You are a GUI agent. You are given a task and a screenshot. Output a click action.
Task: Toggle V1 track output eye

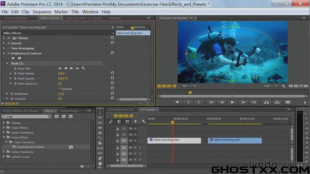135,141
